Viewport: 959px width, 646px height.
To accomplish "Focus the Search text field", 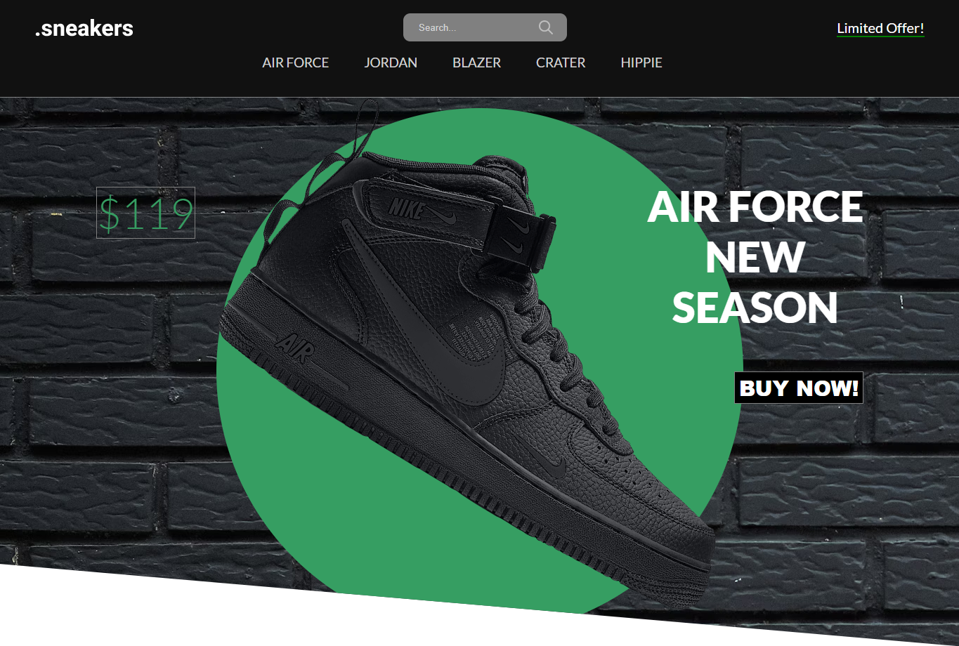I will [485, 27].
